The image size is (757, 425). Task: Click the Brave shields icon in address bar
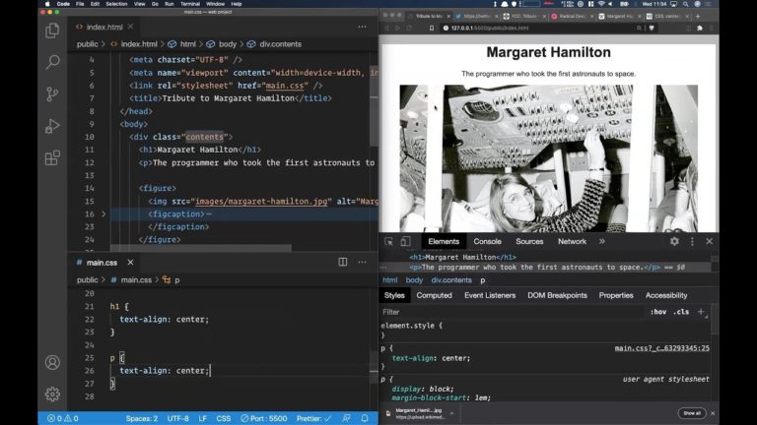coord(652,28)
